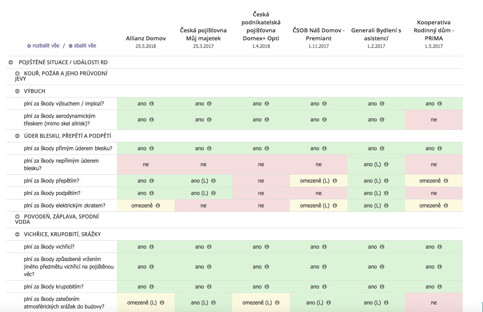Click row label 'plní za škody přepětím?'
The image size is (483, 312).
[x=51, y=181]
